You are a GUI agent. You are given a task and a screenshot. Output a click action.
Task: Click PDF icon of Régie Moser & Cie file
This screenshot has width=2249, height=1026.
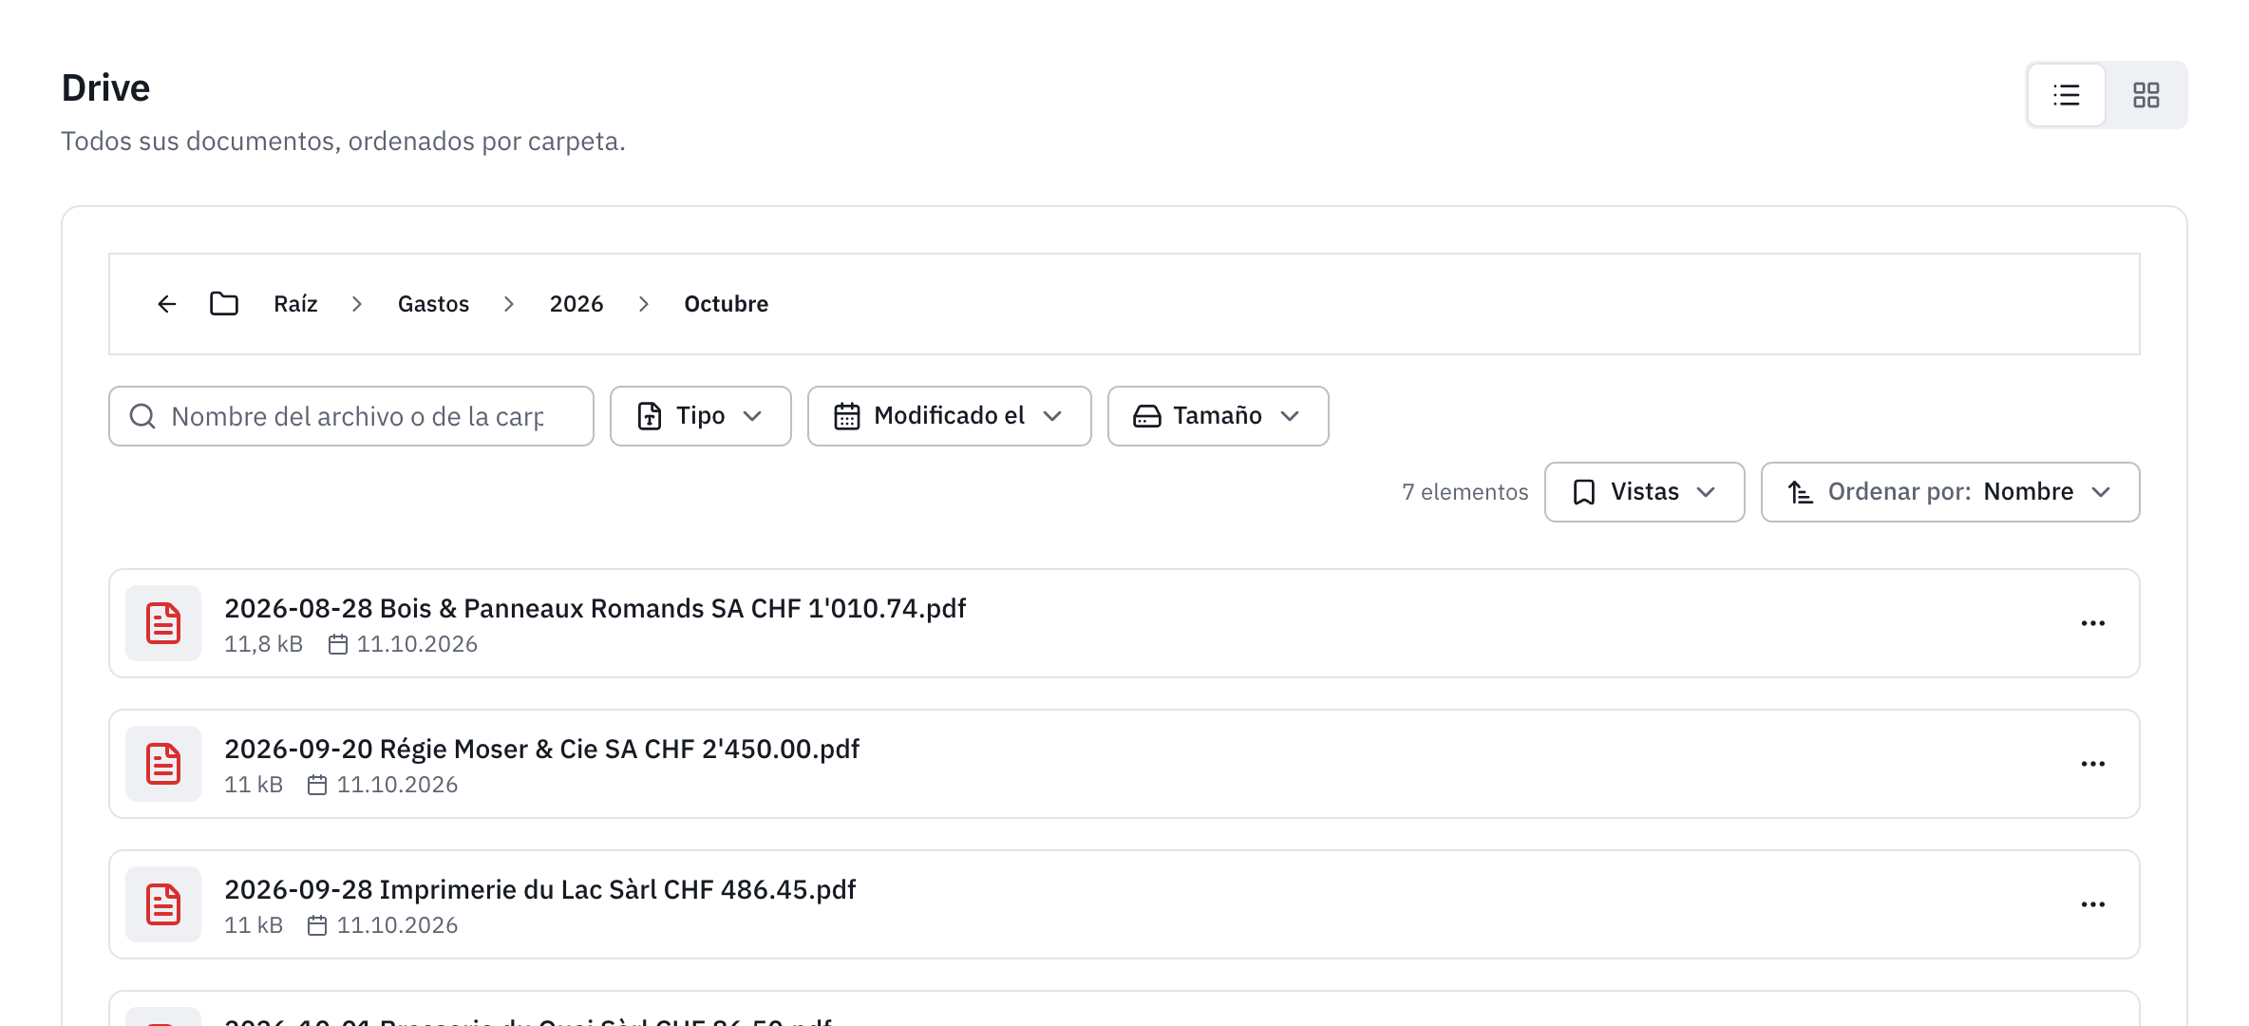tap(163, 764)
